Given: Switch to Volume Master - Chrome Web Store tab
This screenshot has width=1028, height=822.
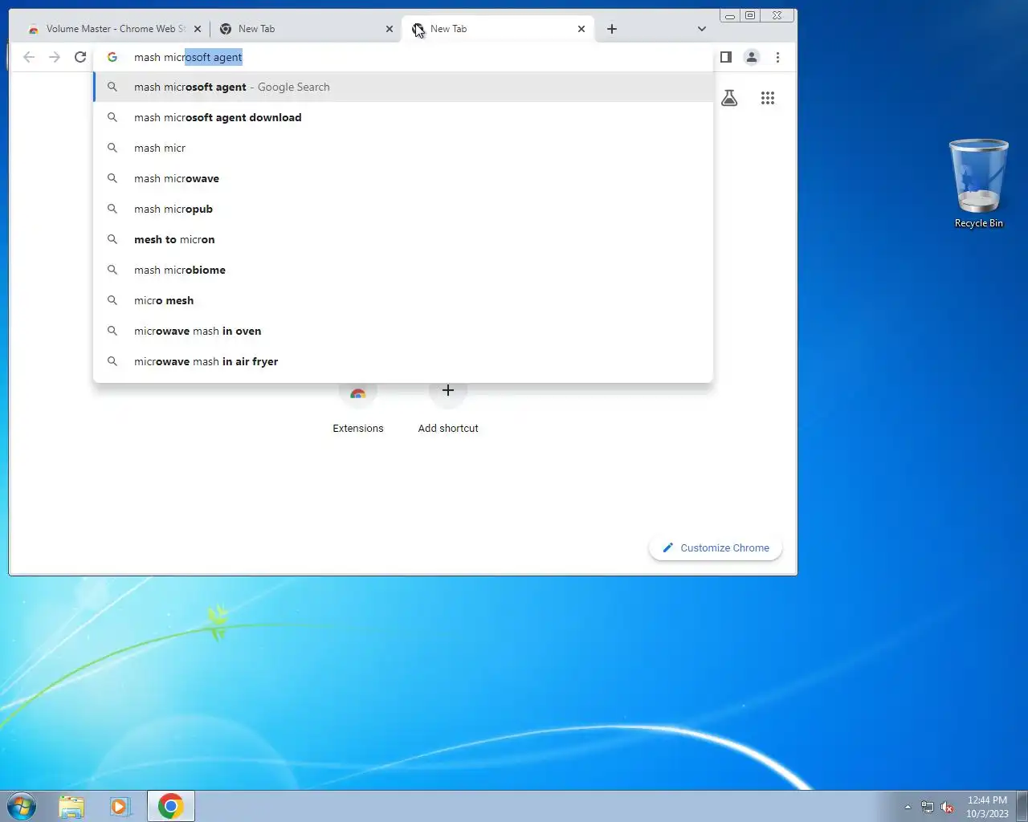Looking at the screenshot, I should (x=113, y=29).
